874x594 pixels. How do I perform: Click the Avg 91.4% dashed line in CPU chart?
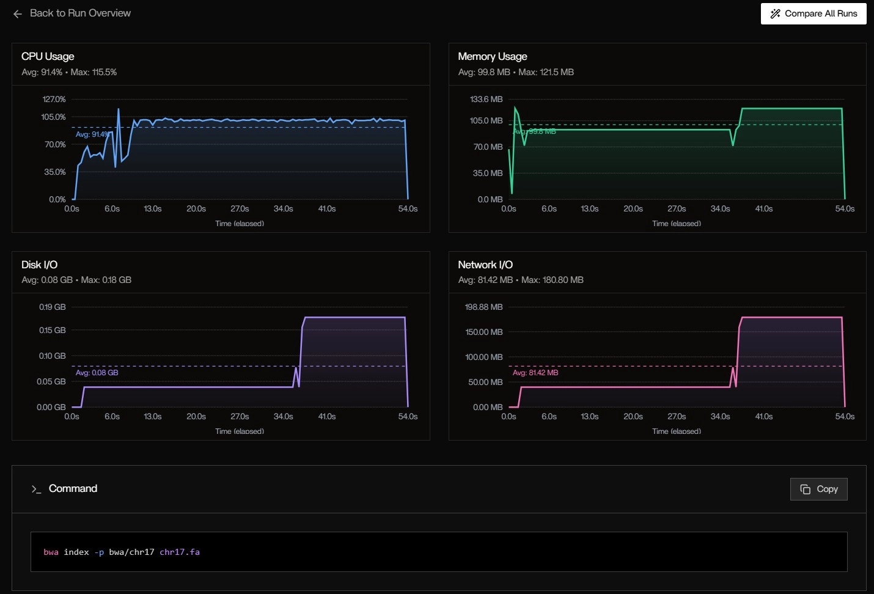(x=244, y=127)
